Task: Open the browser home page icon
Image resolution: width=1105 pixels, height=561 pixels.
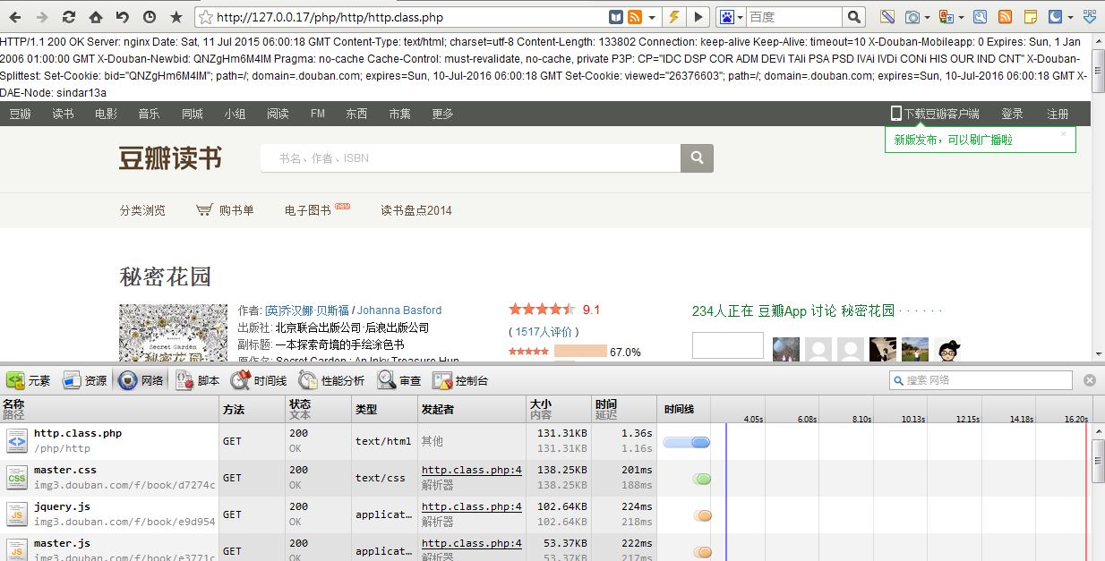Action: pos(96,17)
